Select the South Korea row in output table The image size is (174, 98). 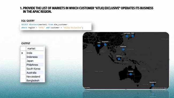[32, 69]
